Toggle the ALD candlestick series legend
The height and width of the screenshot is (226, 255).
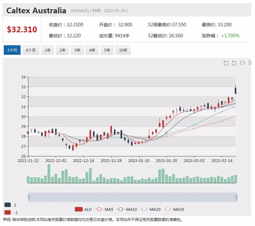[x=83, y=210]
